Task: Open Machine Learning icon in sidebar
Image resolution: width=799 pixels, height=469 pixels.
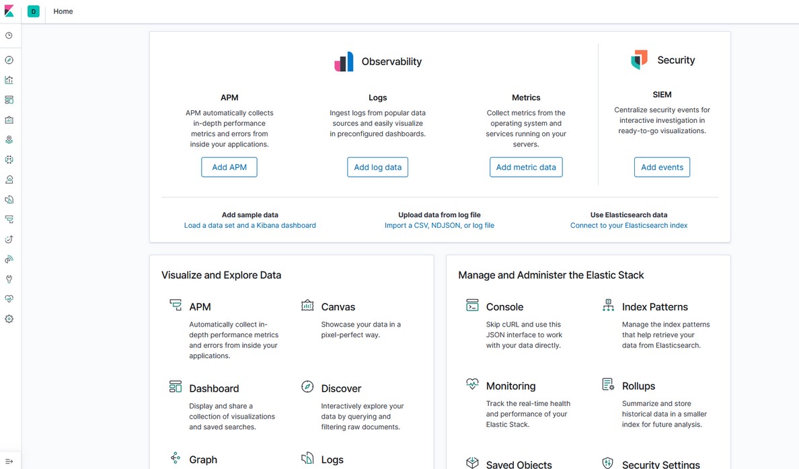Action: 9,159
